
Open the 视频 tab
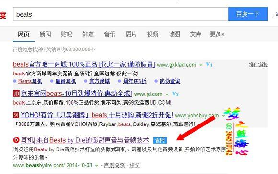pos(152,34)
